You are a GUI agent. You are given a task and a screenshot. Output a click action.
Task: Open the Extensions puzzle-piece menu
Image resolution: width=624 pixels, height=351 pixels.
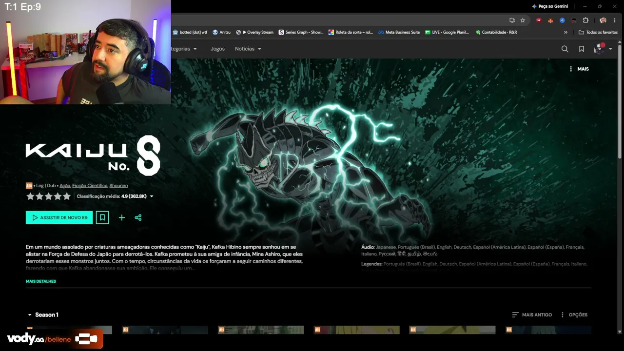(x=585, y=20)
